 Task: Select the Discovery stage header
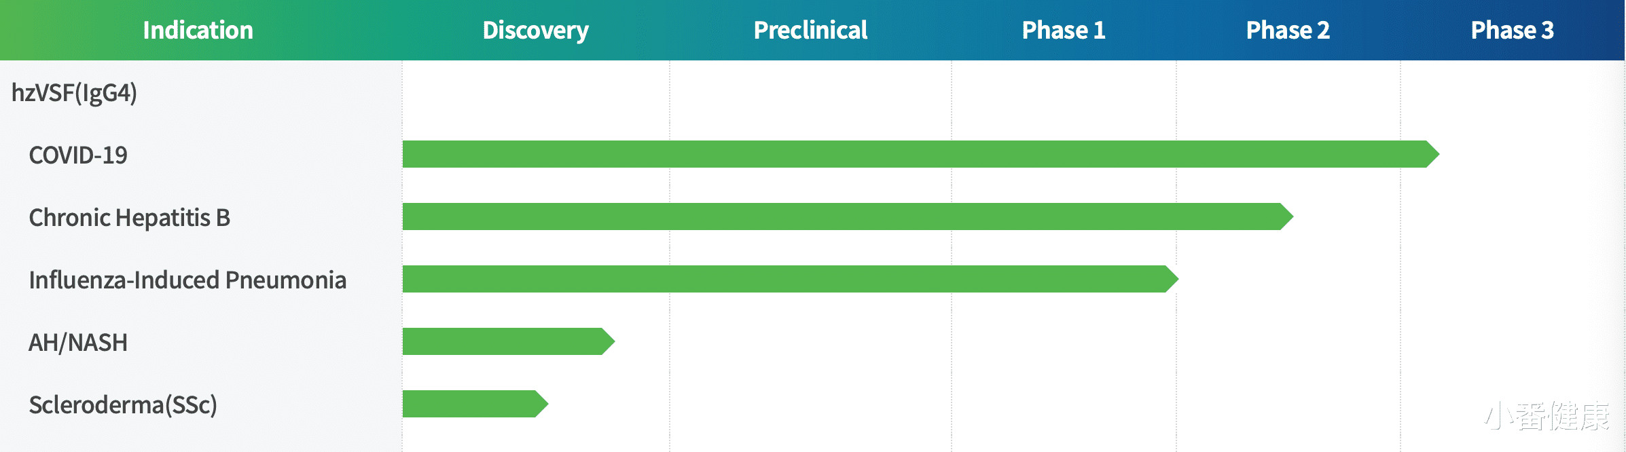point(535,31)
